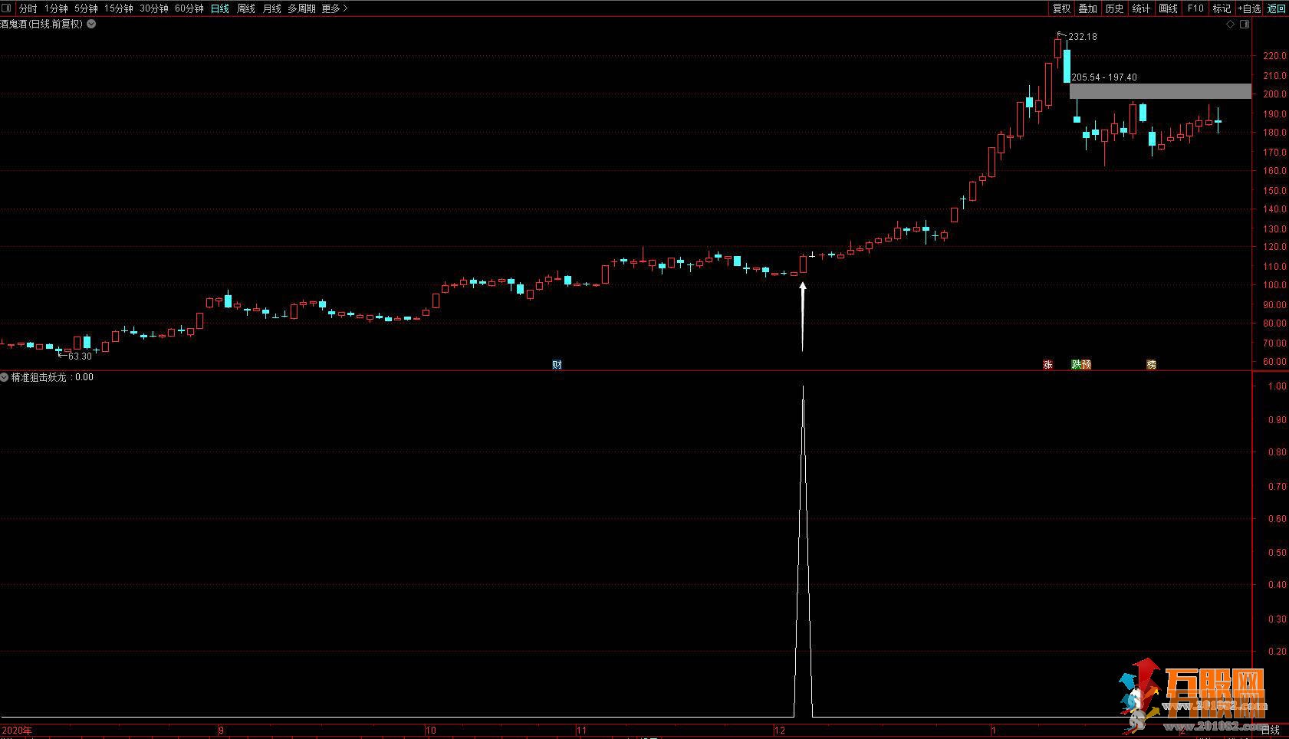Open F10 company info
This screenshot has width=1289, height=739.
coord(1195,8)
